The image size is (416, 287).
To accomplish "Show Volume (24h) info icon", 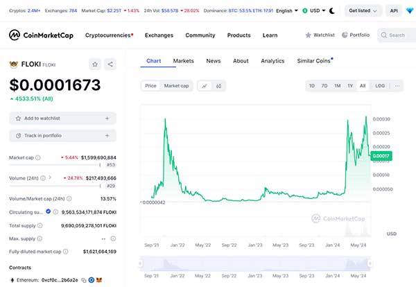I will (43, 178).
